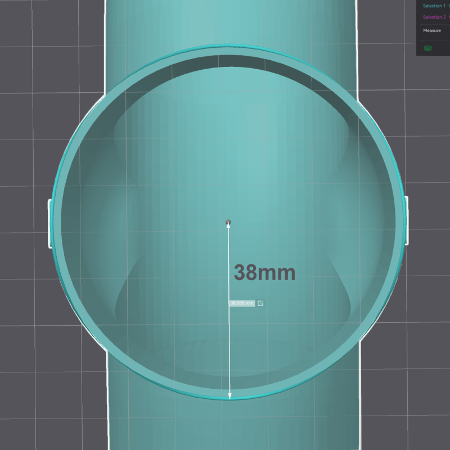Click the Selection 2 label in the panel
The height and width of the screenshot is (450, 450).
click(434, 17)
